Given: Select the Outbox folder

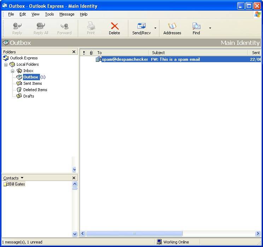Looking at the screenshot, I should coord(31,77).
